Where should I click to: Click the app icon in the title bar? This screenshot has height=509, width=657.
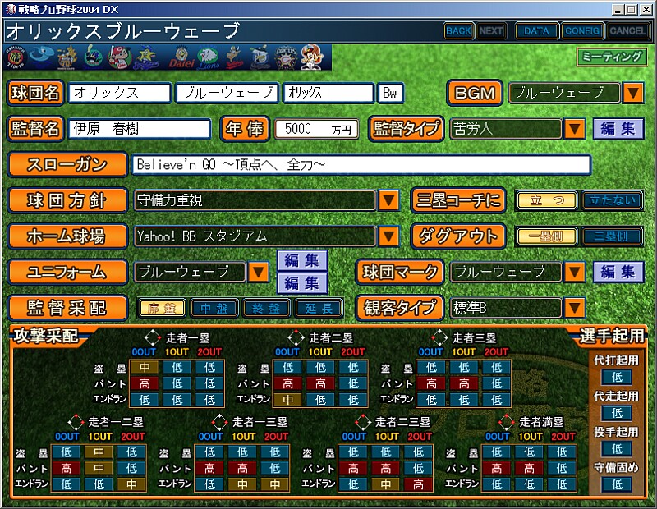(x=11, y=9)
